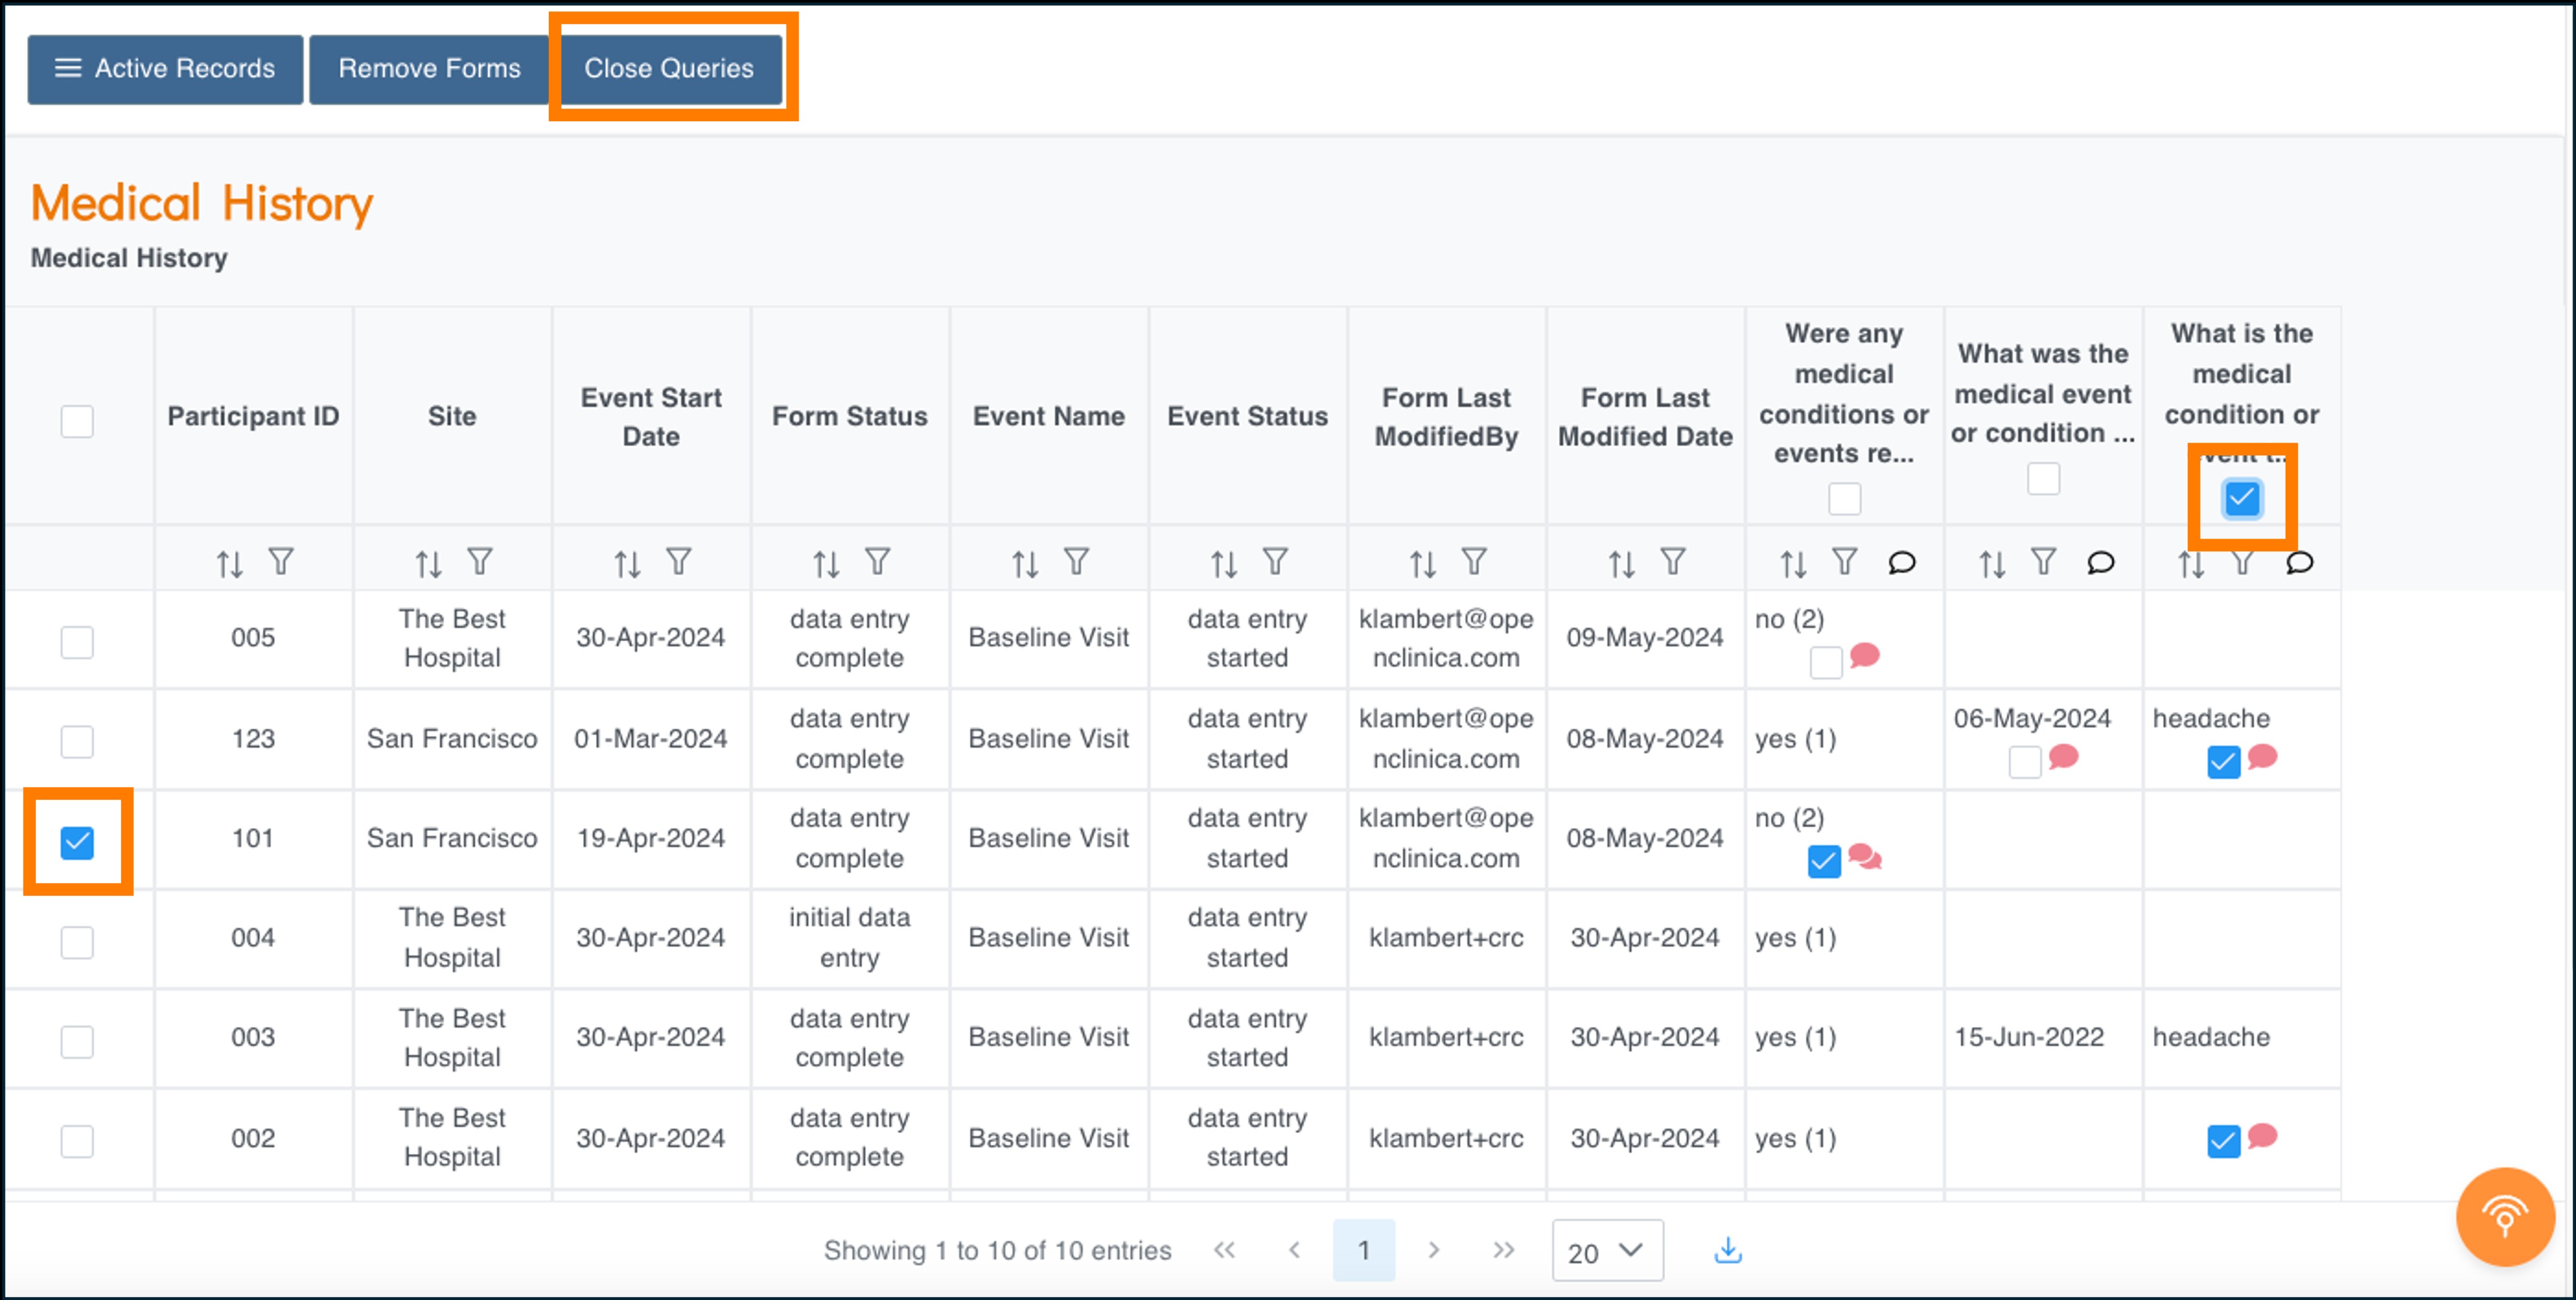The height and width of the screenshot is (1300, 2576).
Task: Sort by Participant ID column
Action: point(229,564)
